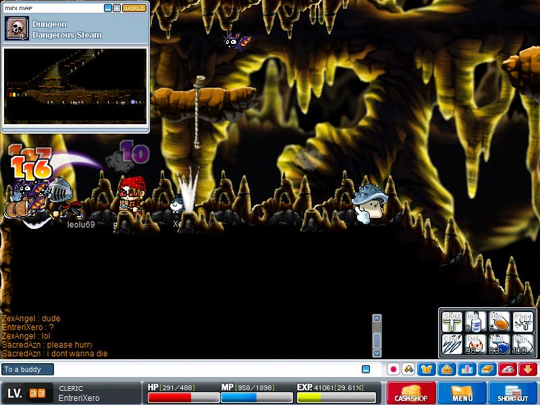Click the chat text input field

[x=207, y=369]
